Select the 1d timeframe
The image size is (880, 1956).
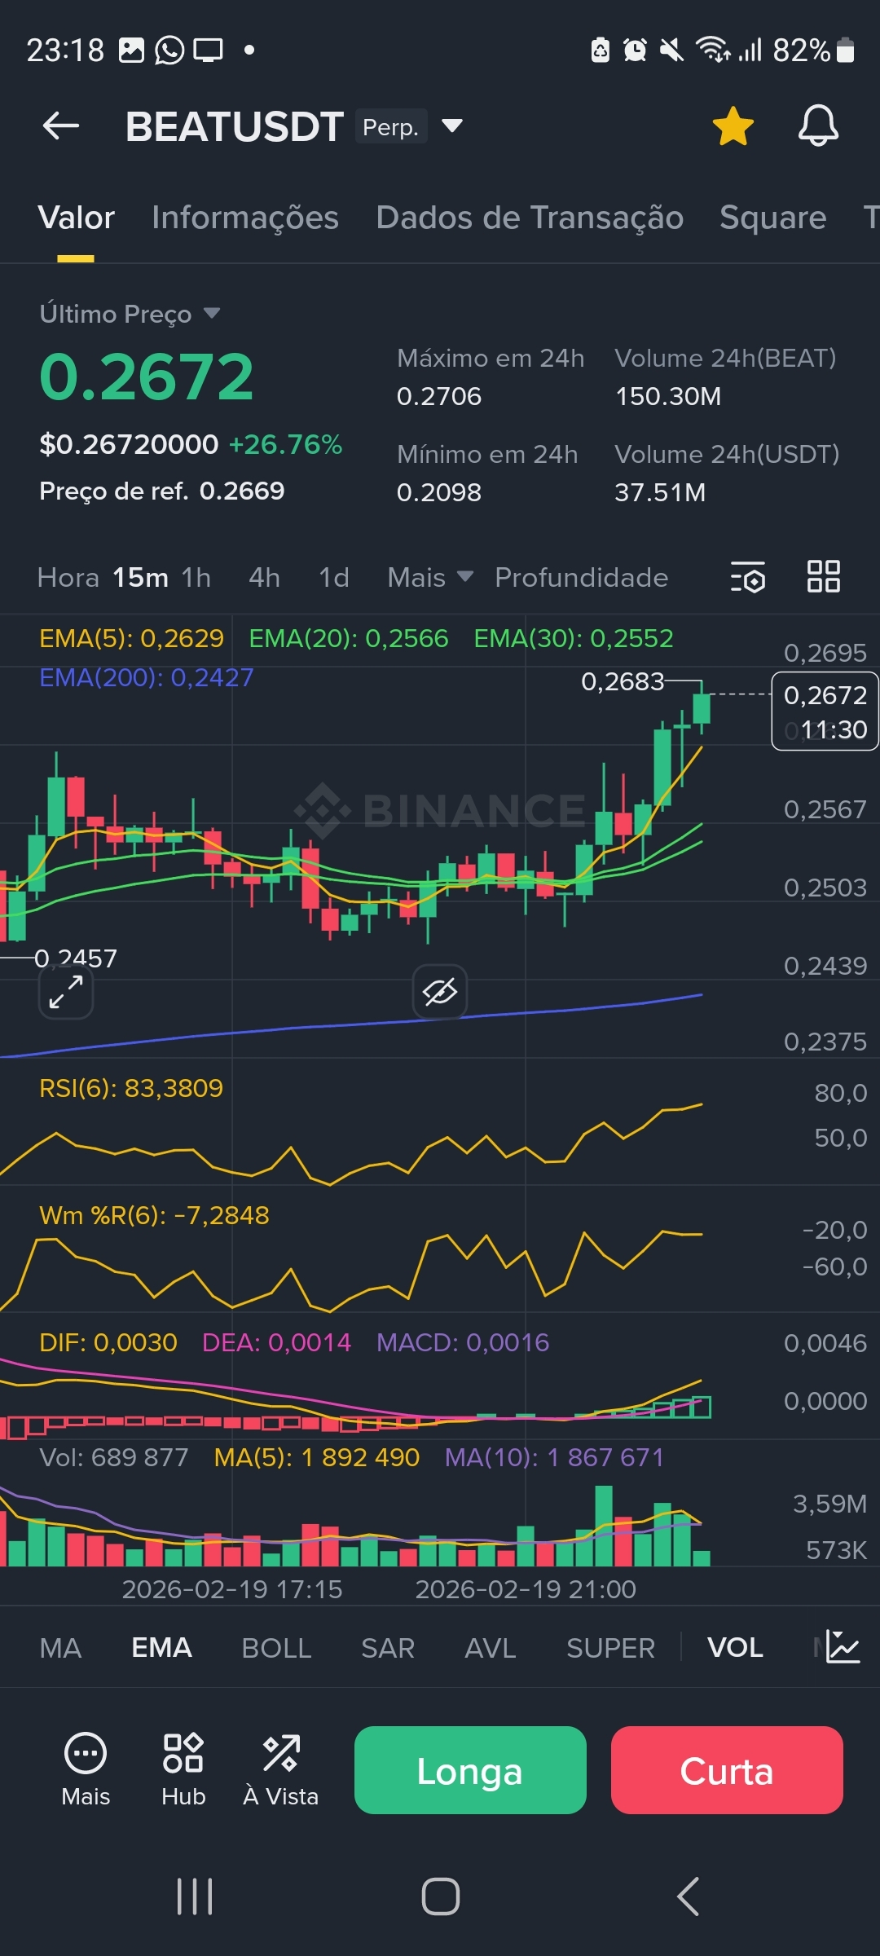coord(334,577)
